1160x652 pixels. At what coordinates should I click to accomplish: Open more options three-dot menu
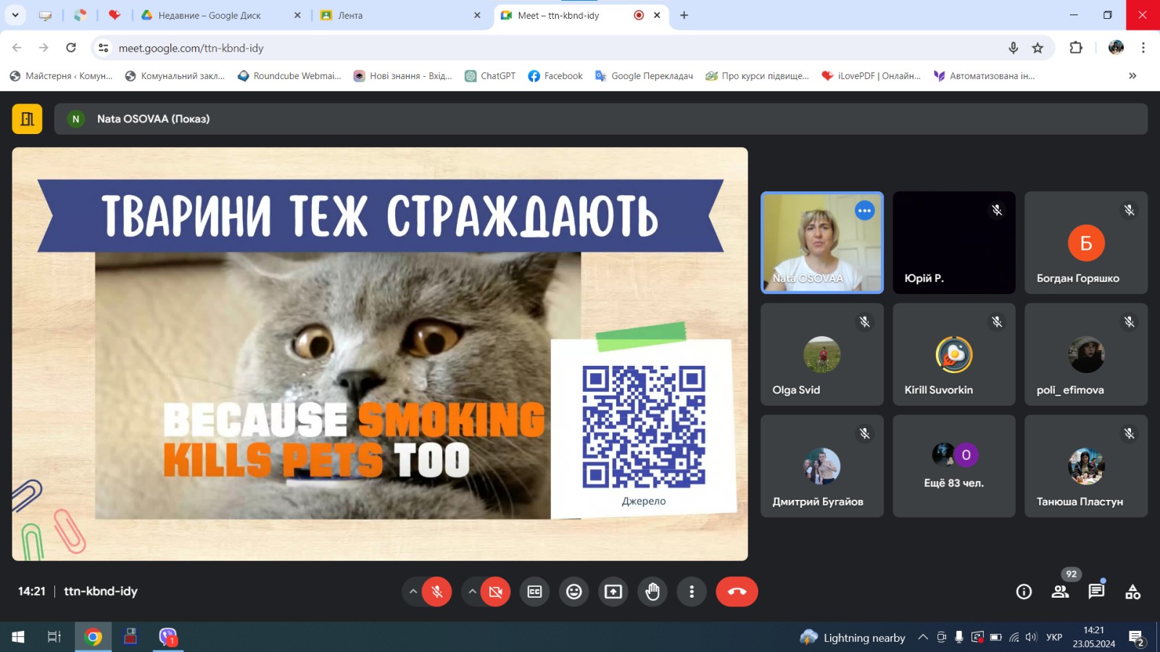(x=692, y=592)
